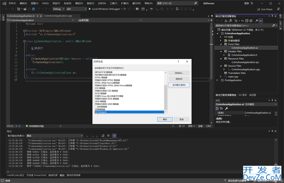Toggle auto-hide pin on Properties panel
284x183 pixels.
[x=272, y=100]
